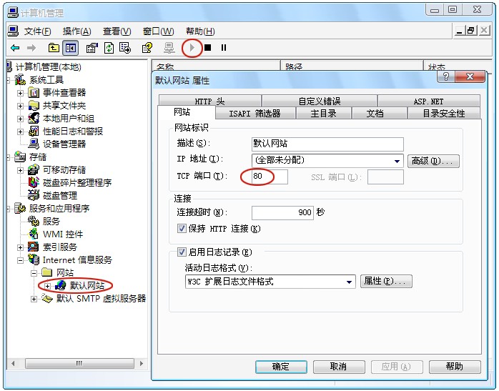Expand the 默认网站 tree node

(x=47, y=286)
